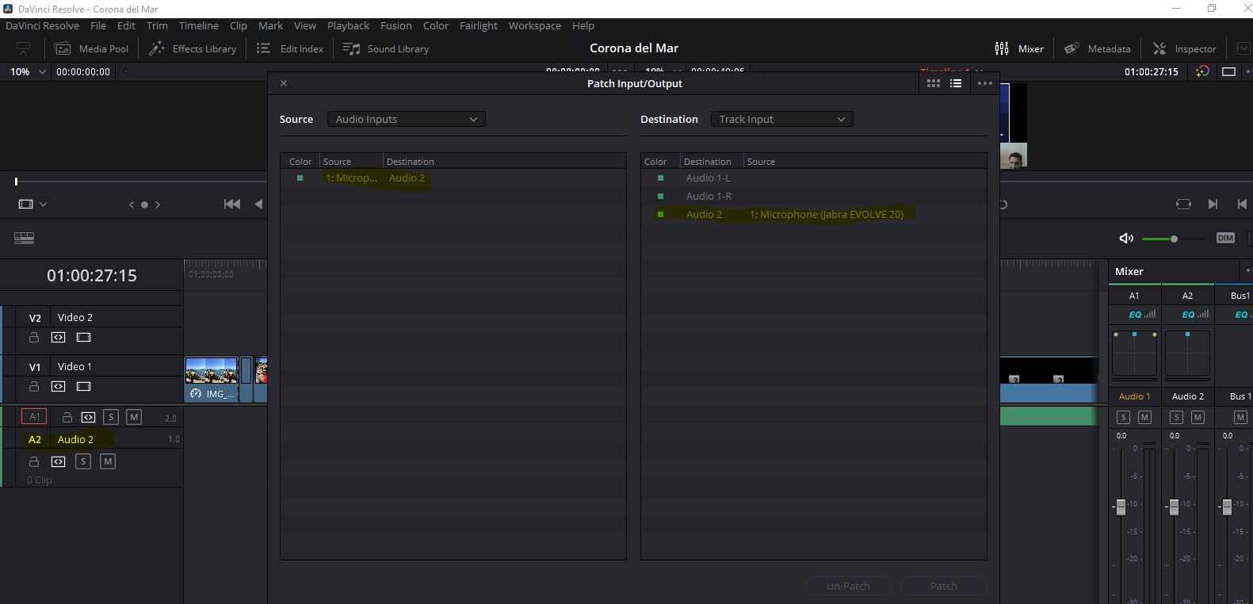Click the A1 mixer channel fader

point(1121,506)
